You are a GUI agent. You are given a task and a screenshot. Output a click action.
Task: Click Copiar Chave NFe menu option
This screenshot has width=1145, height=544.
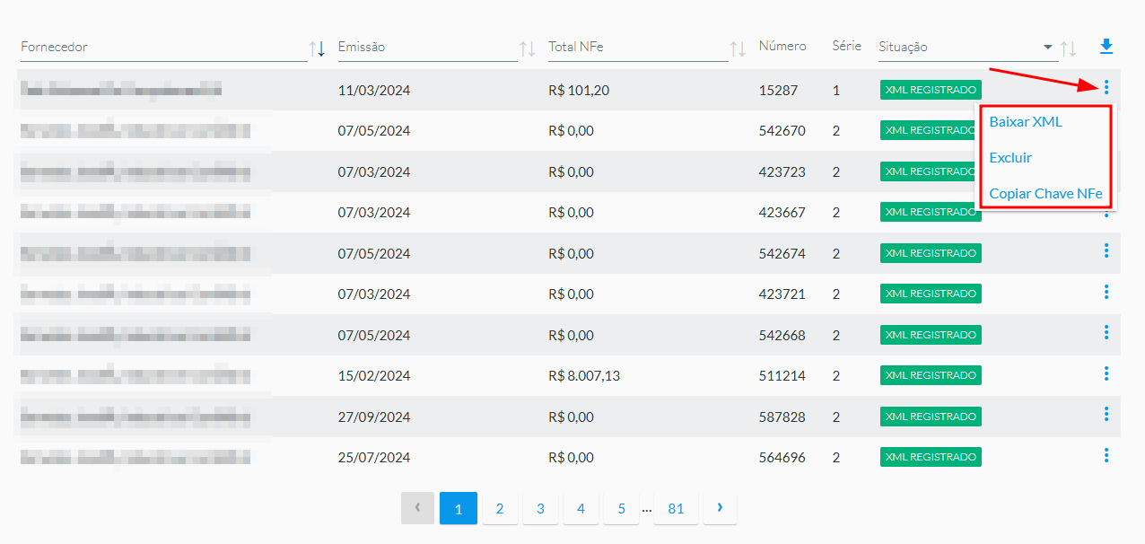pyautogui.click(x=1045, y=193)
